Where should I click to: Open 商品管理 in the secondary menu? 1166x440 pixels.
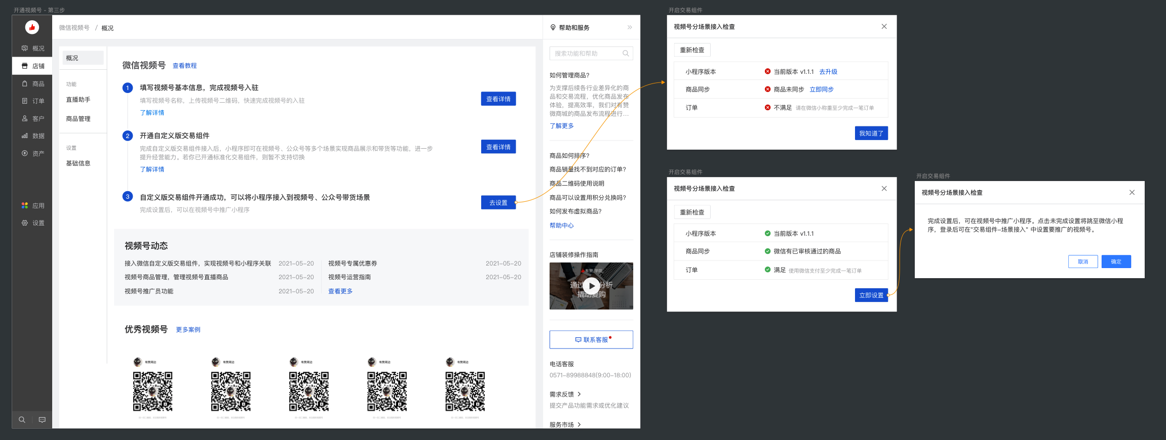pos(79,118)
